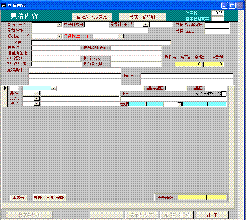Click the 見積名称 input field

point(90,31)
